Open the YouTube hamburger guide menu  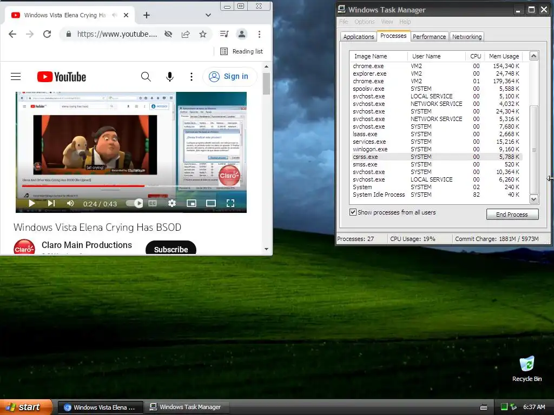pyautogui.click(x=16, y=77)
